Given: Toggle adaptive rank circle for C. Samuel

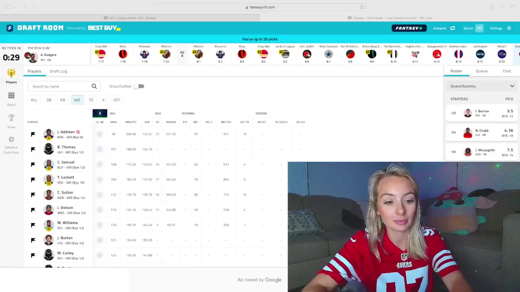Looking at the screenshot, I should pos(100,164).
